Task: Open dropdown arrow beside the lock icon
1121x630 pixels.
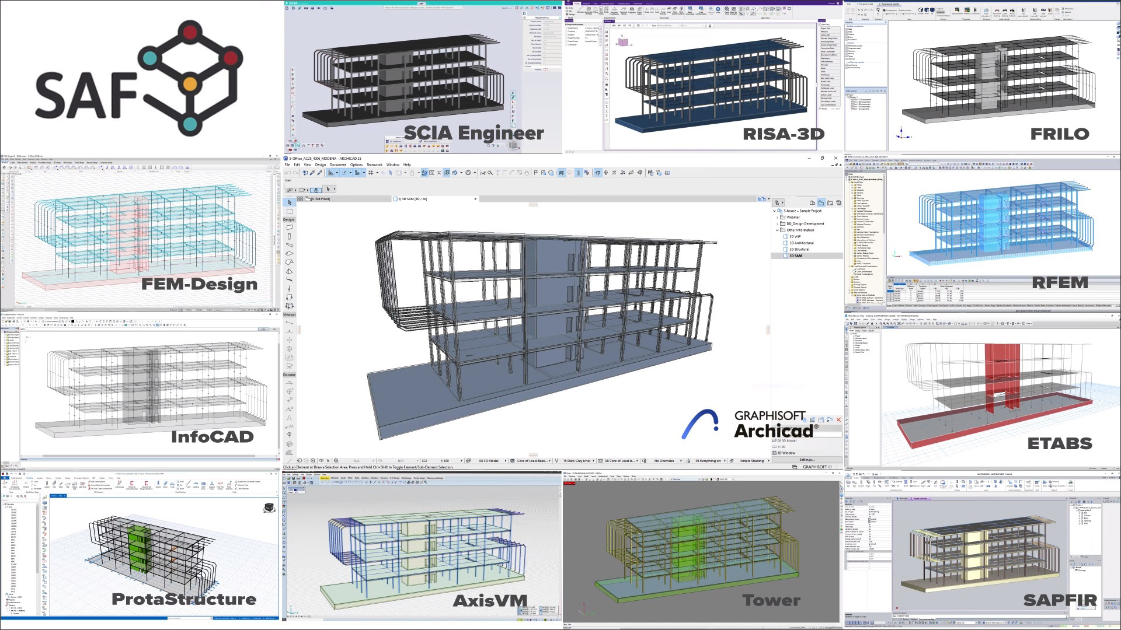Action: pyautogui.click(x=419, y=173)
